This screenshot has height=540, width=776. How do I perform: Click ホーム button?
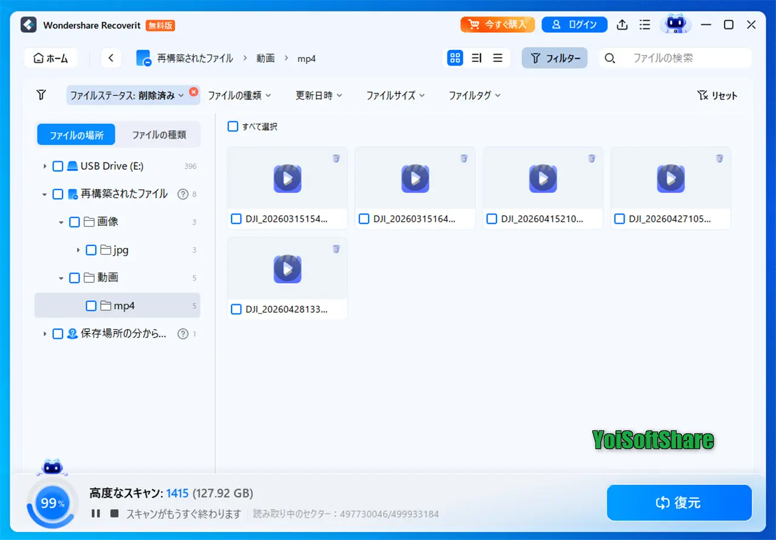[51, 58]
